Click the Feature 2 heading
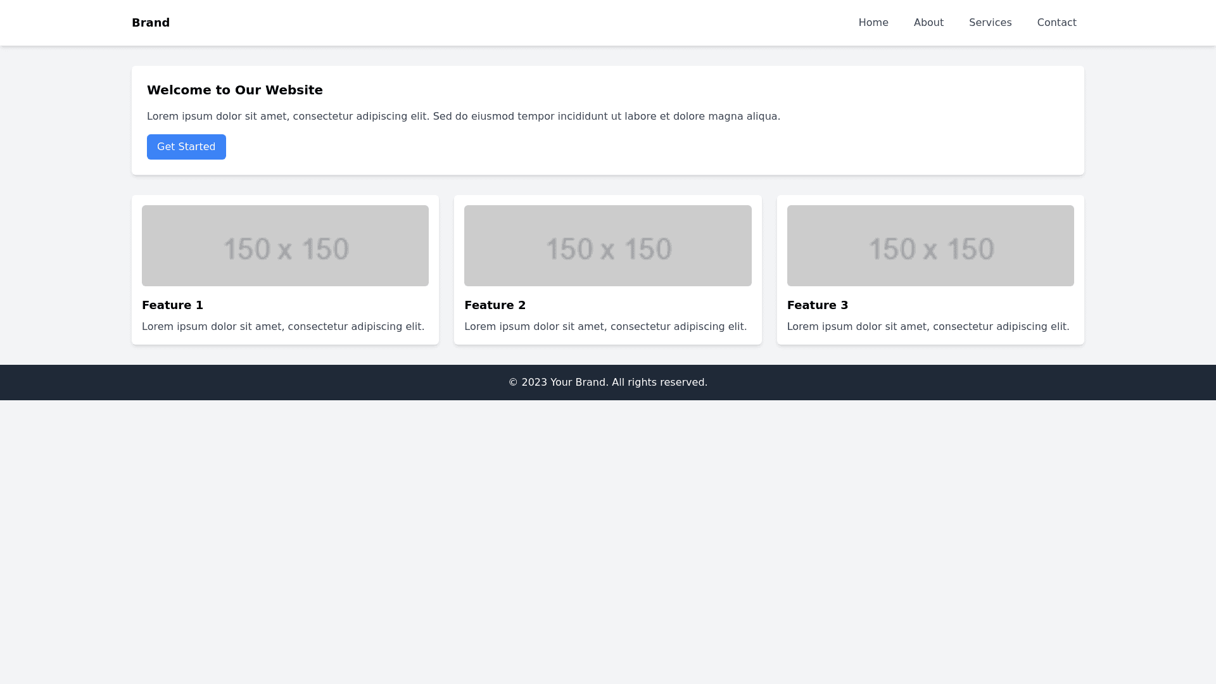 [x=495, y=305]
